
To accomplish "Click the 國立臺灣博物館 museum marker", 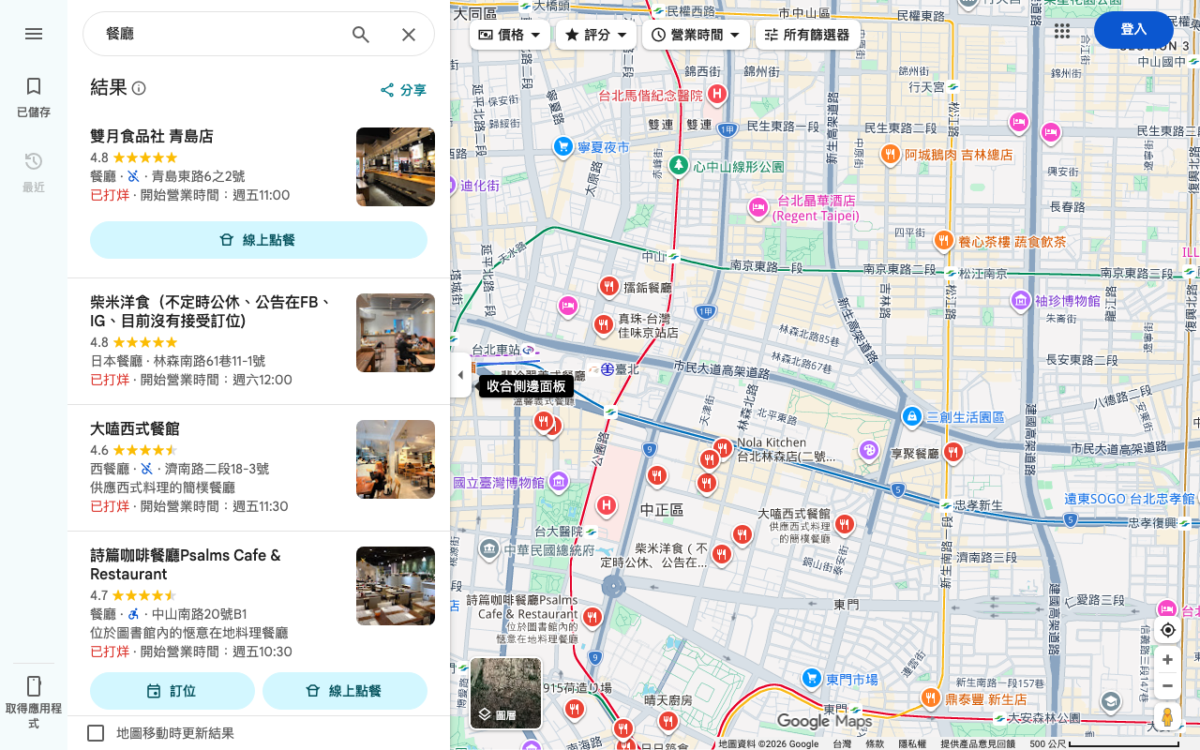I will coord(559,482).
